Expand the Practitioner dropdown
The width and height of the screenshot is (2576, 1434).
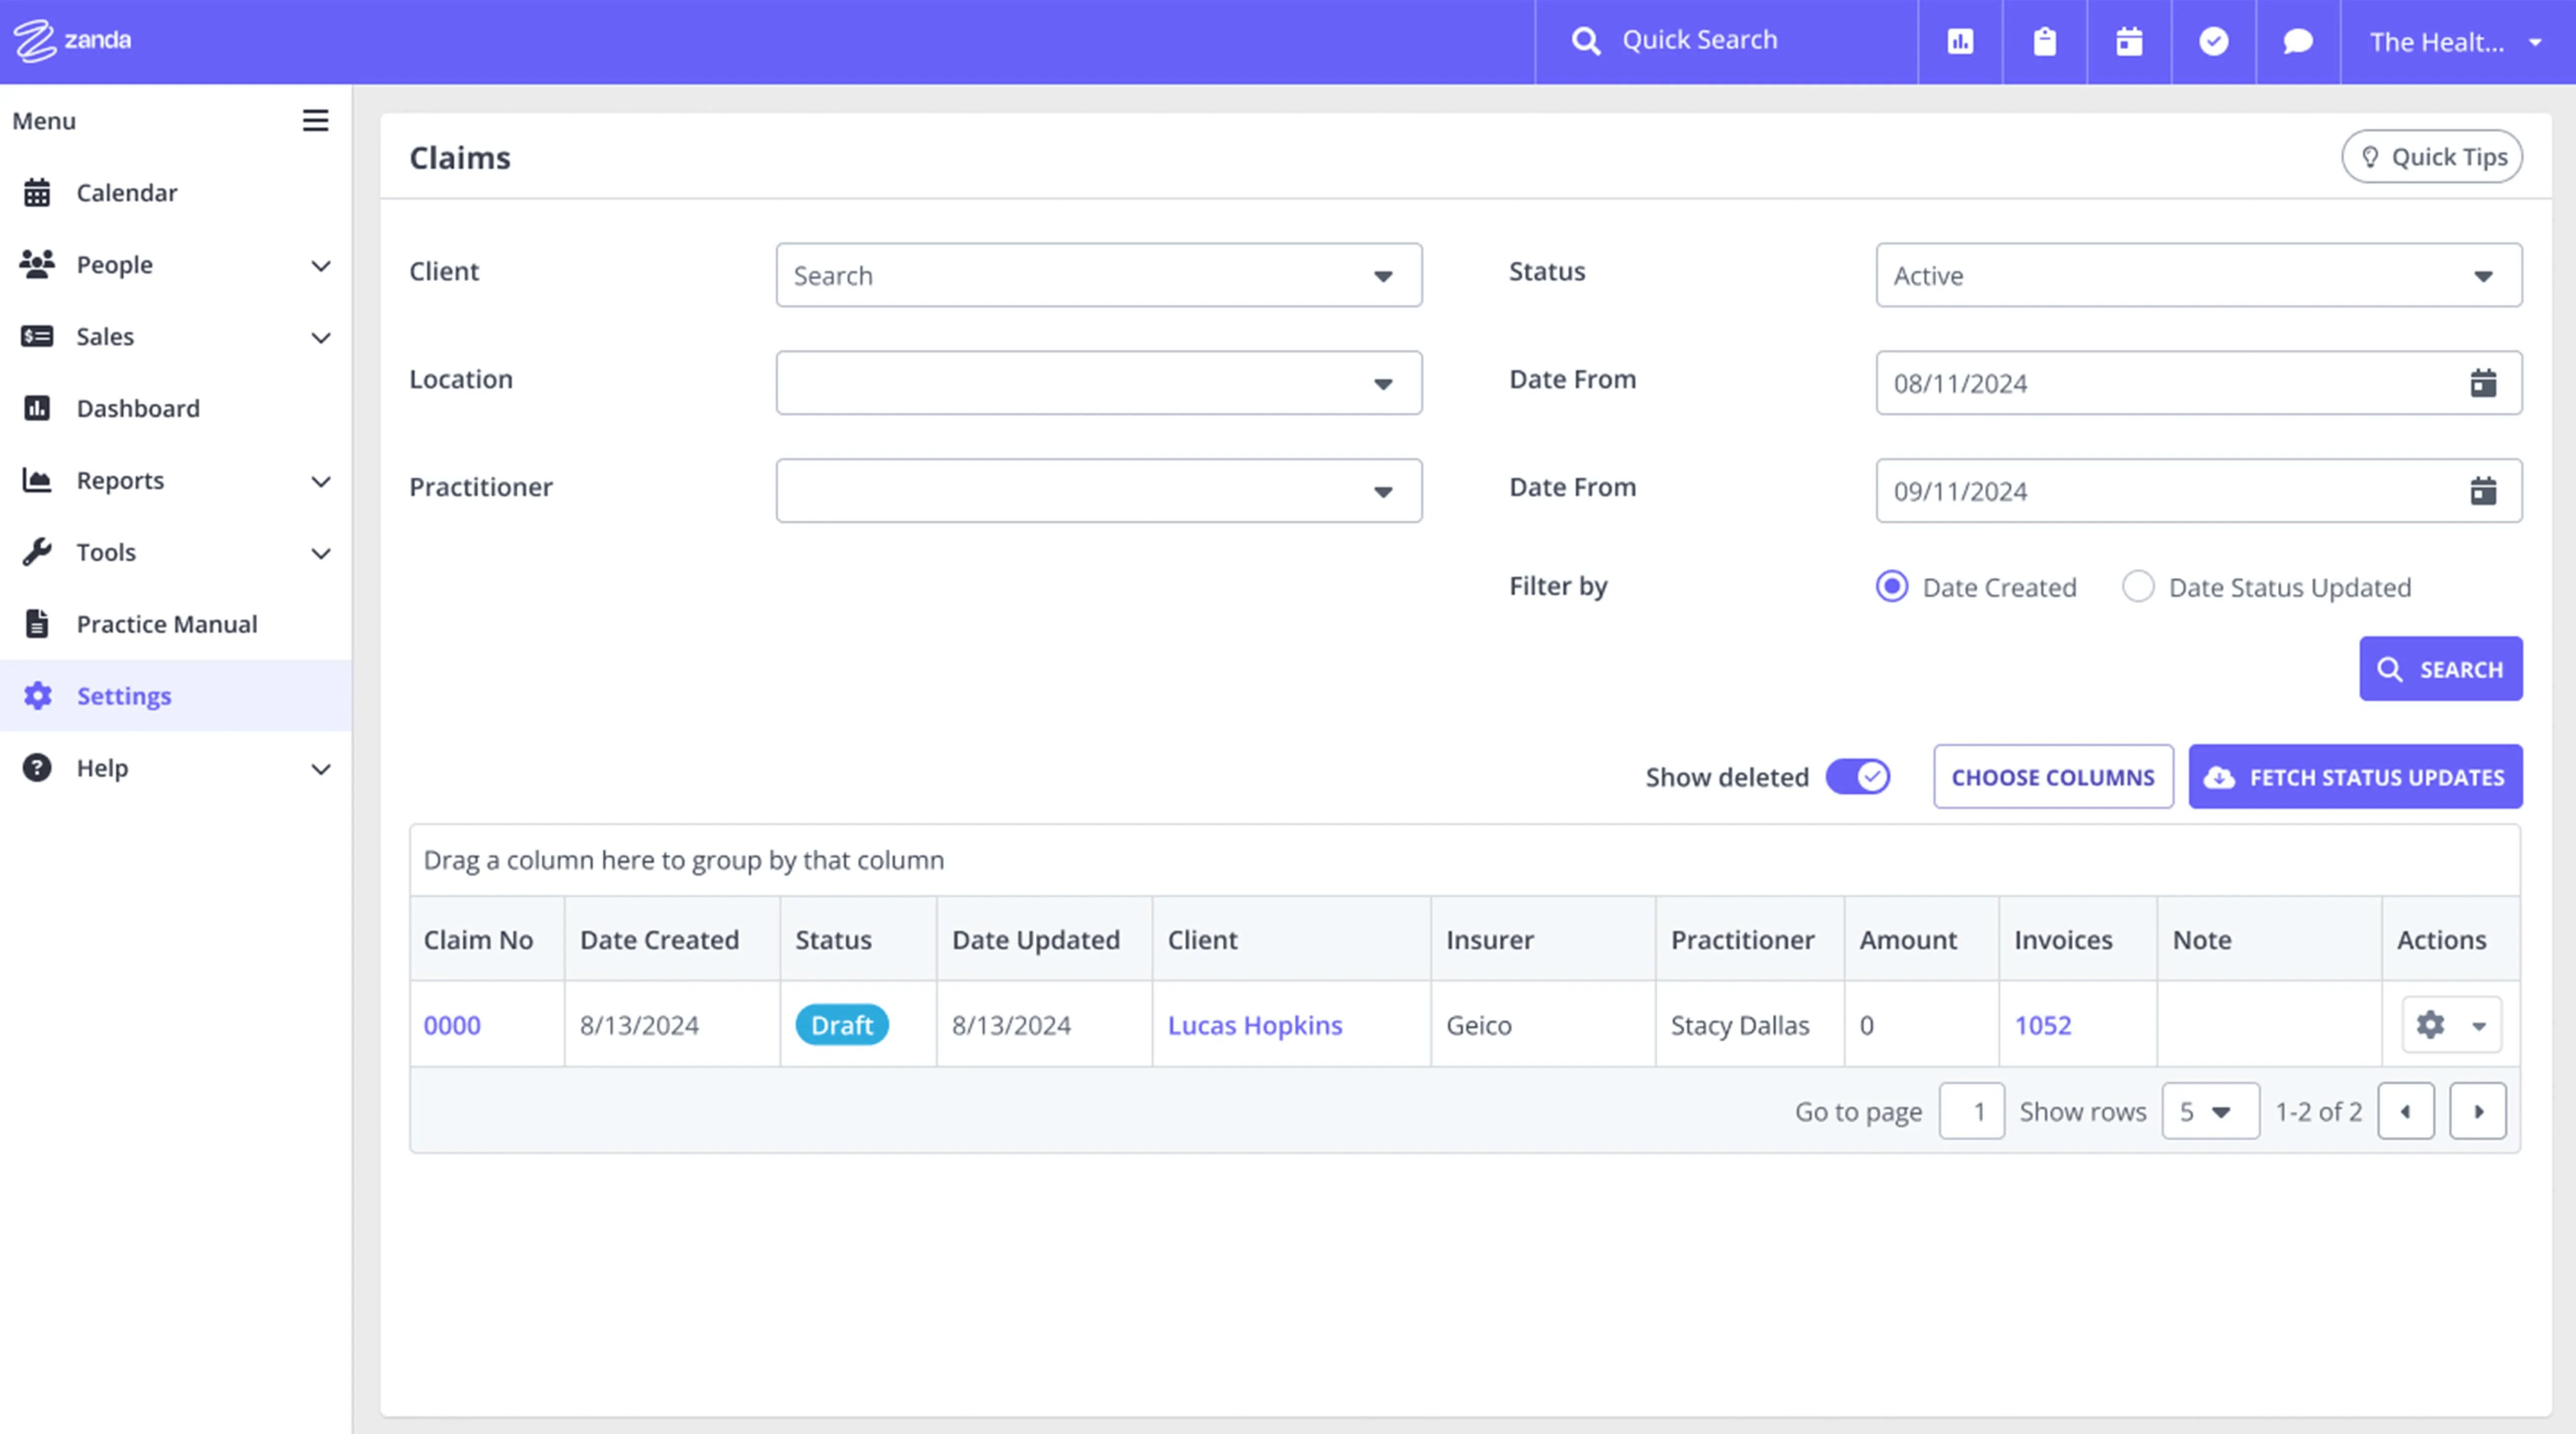tap(1098, 491)
